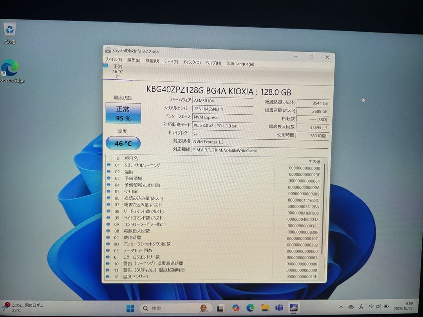This screenshot has height=317, width=423.
Task: Select row 0D アンセーフシャットダウン回数
Action: pyautogui.click(x=213, y=244)
